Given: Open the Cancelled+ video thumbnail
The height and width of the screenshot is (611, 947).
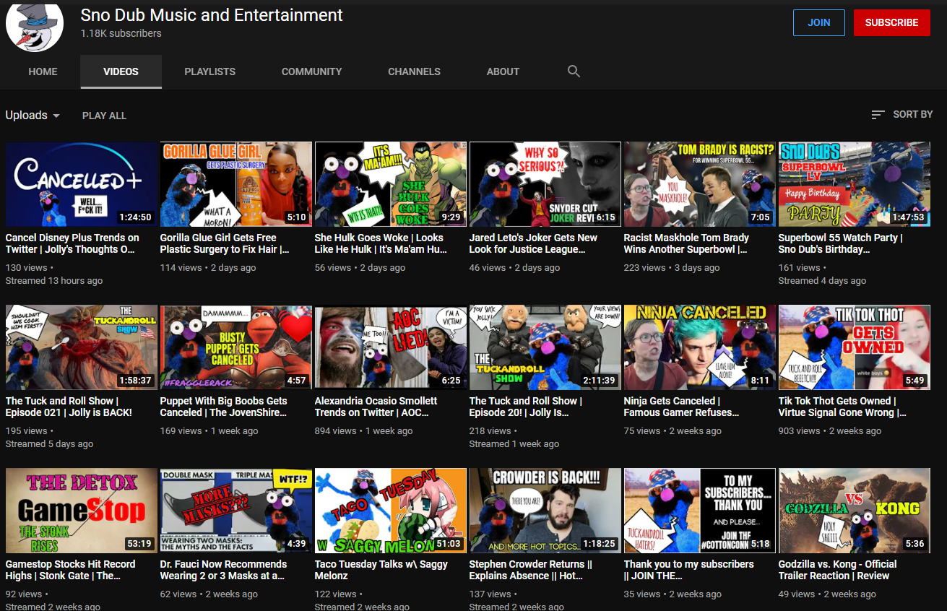Looking at the screenshot, I should click(82, 184).
